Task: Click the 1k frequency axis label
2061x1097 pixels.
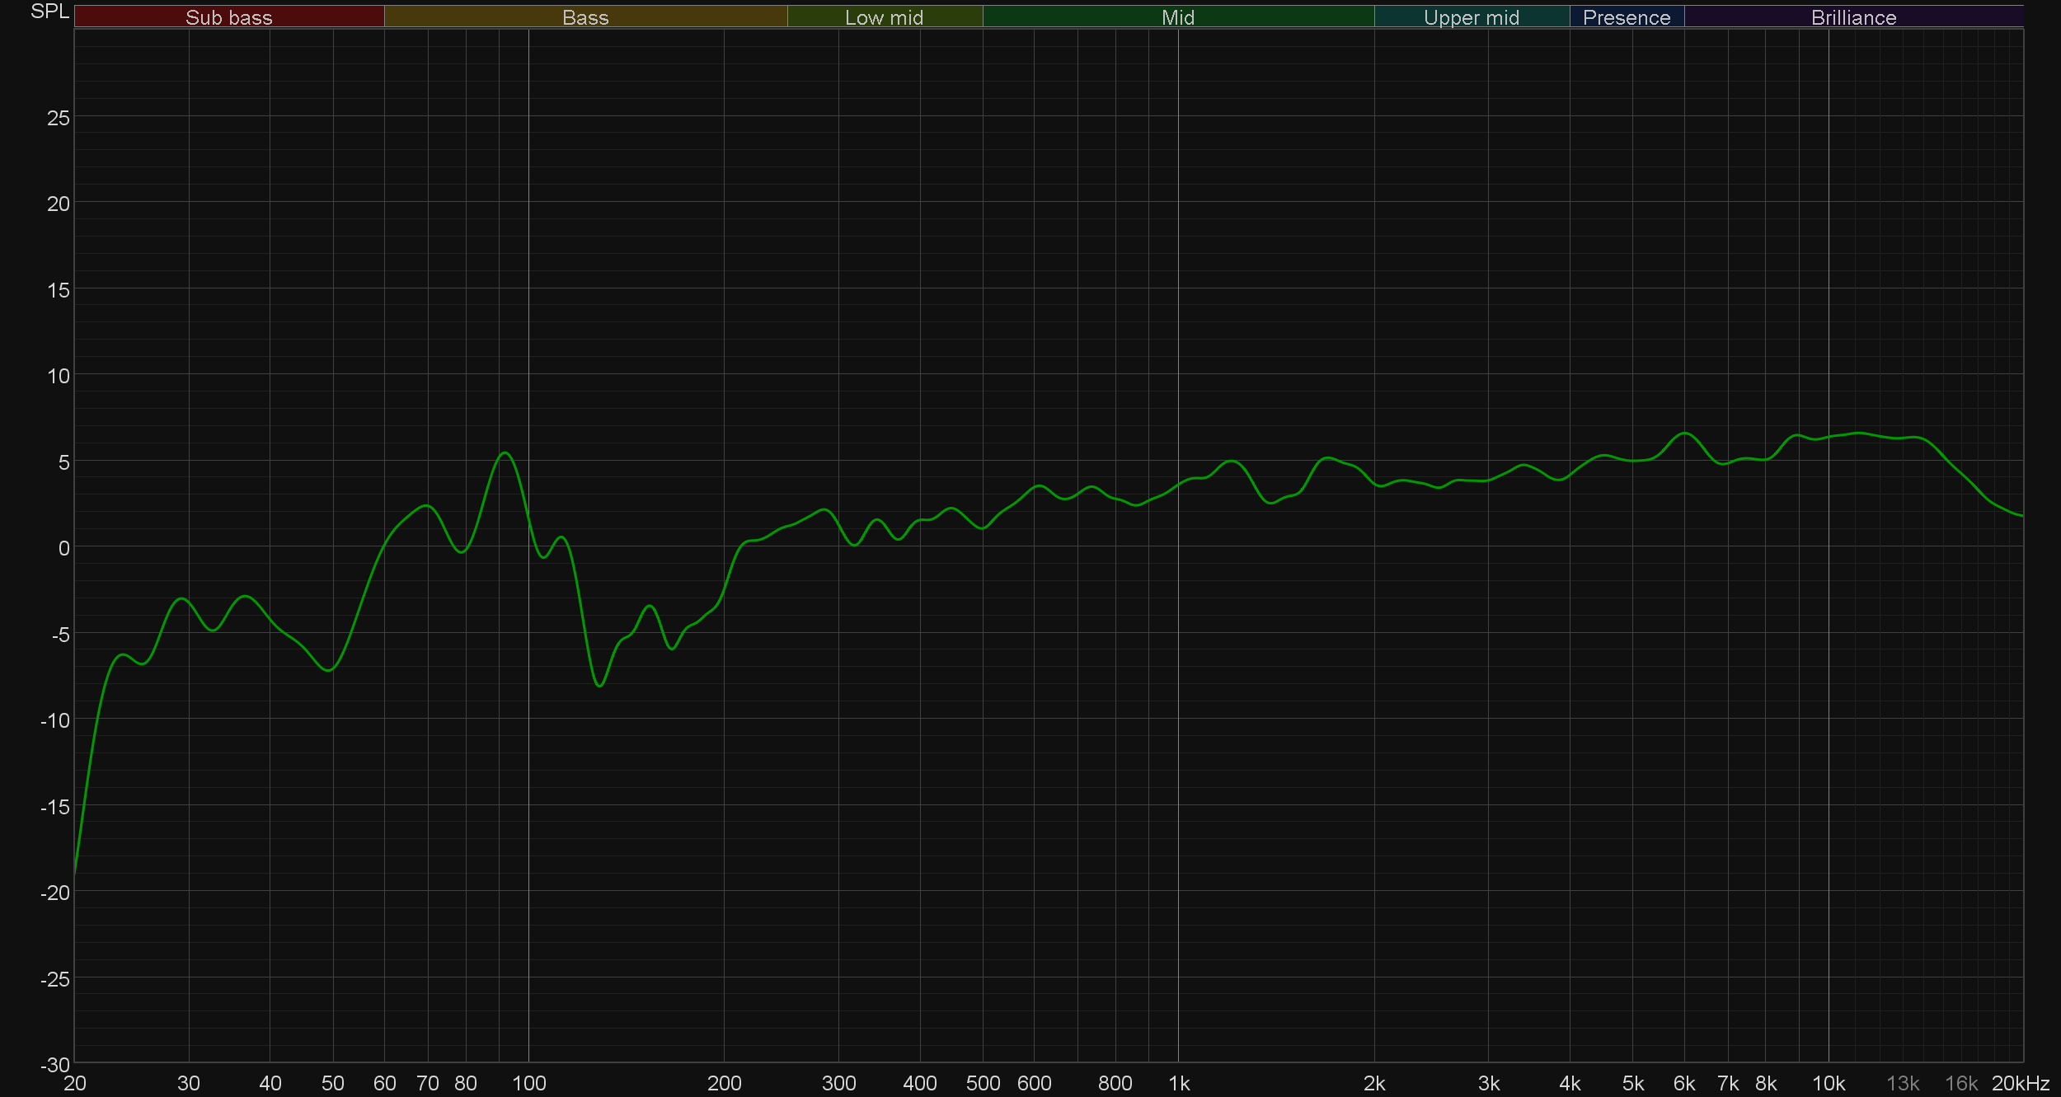Action: point(1179,1083)
